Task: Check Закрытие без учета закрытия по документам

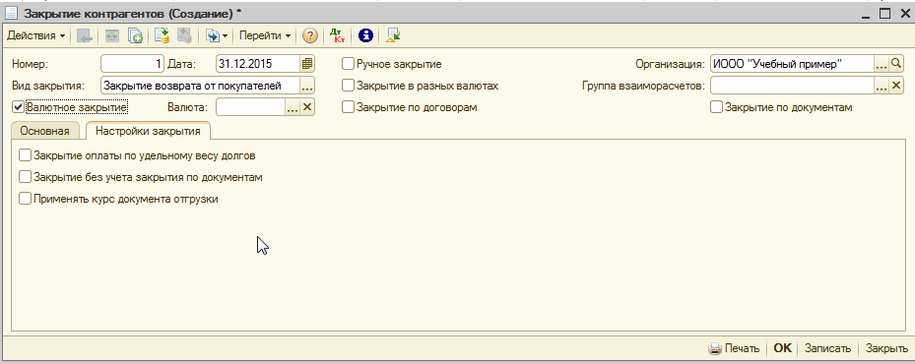Action: [x=25, y=177]
